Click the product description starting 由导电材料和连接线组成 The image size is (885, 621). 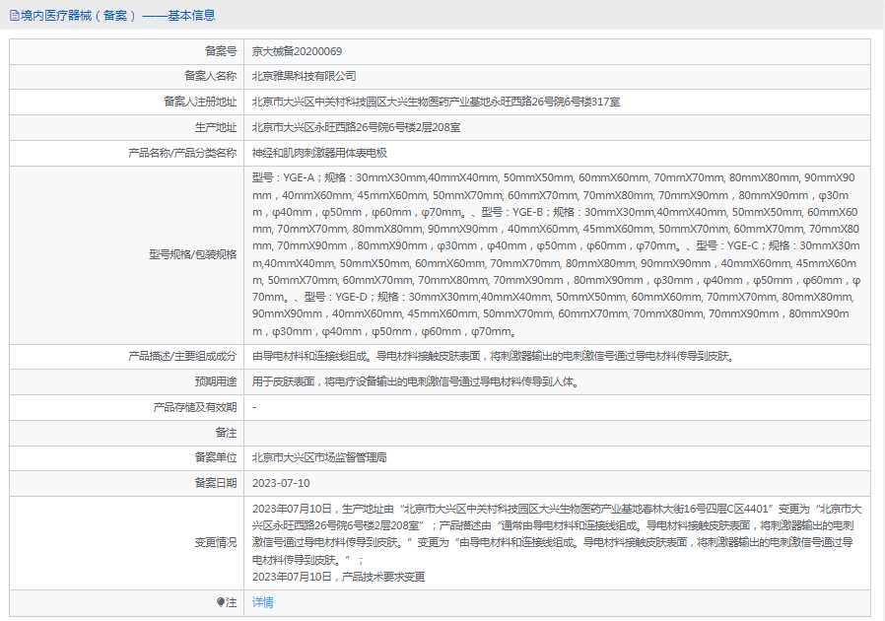click(x=494, y=356)
